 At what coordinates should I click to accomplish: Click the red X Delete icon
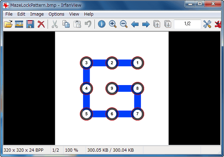[41, 24]
